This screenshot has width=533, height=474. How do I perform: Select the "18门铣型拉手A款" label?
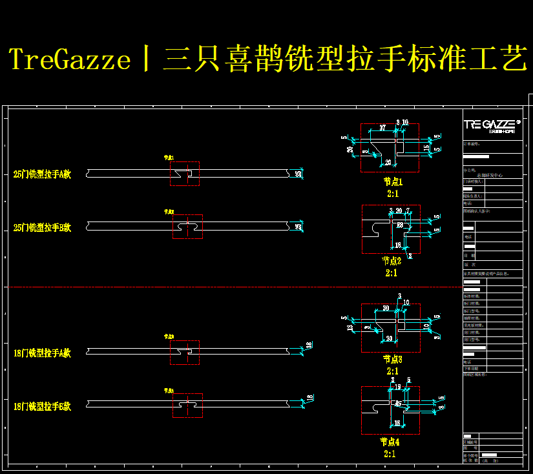point(42,353)
